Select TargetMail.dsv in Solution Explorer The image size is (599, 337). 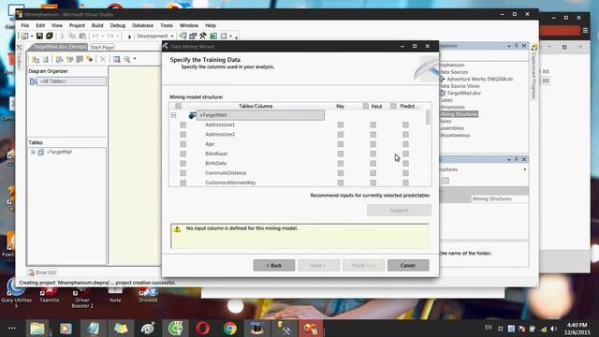point(463,93)
